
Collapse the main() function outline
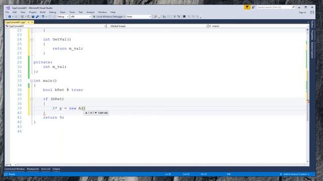click(x=31, y=81)
